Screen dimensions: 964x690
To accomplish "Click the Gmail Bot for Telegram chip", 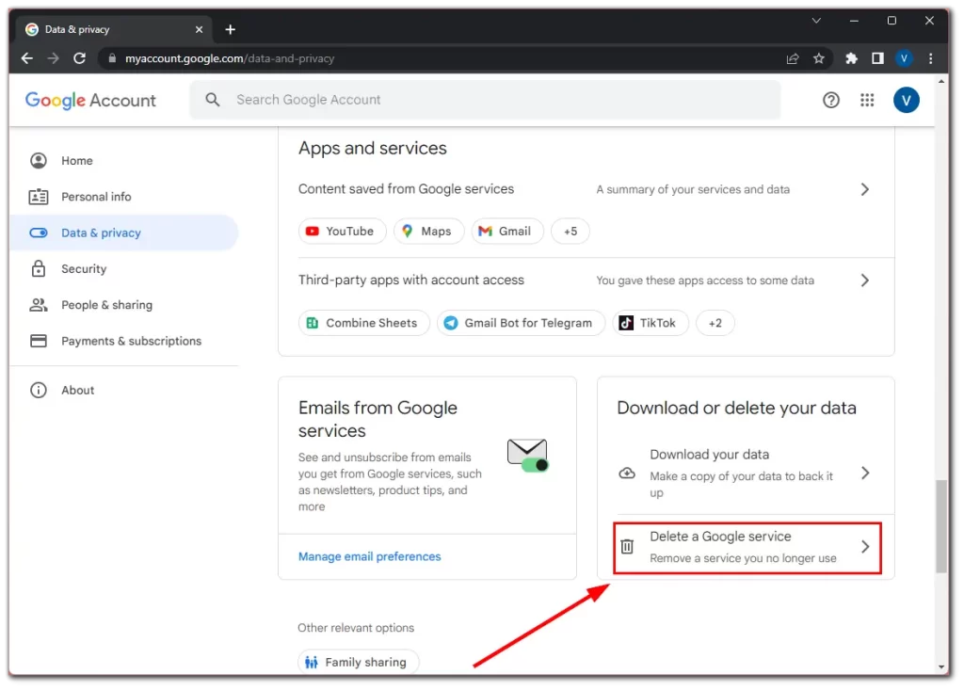I will coord(521,323).
